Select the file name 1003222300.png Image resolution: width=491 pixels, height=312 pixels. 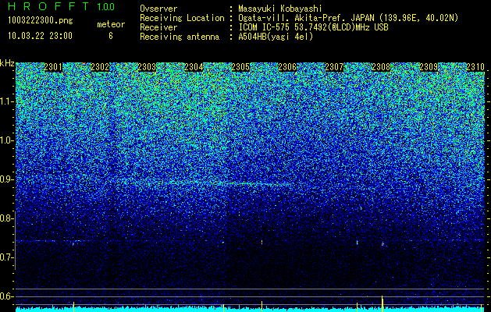(41, 21)
